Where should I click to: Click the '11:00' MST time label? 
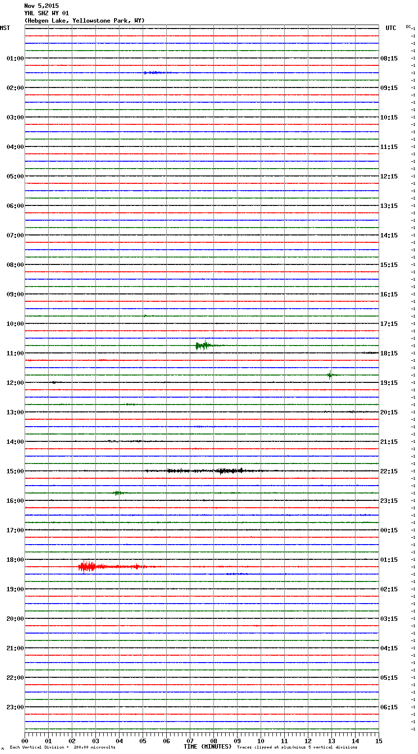point(15,353)
